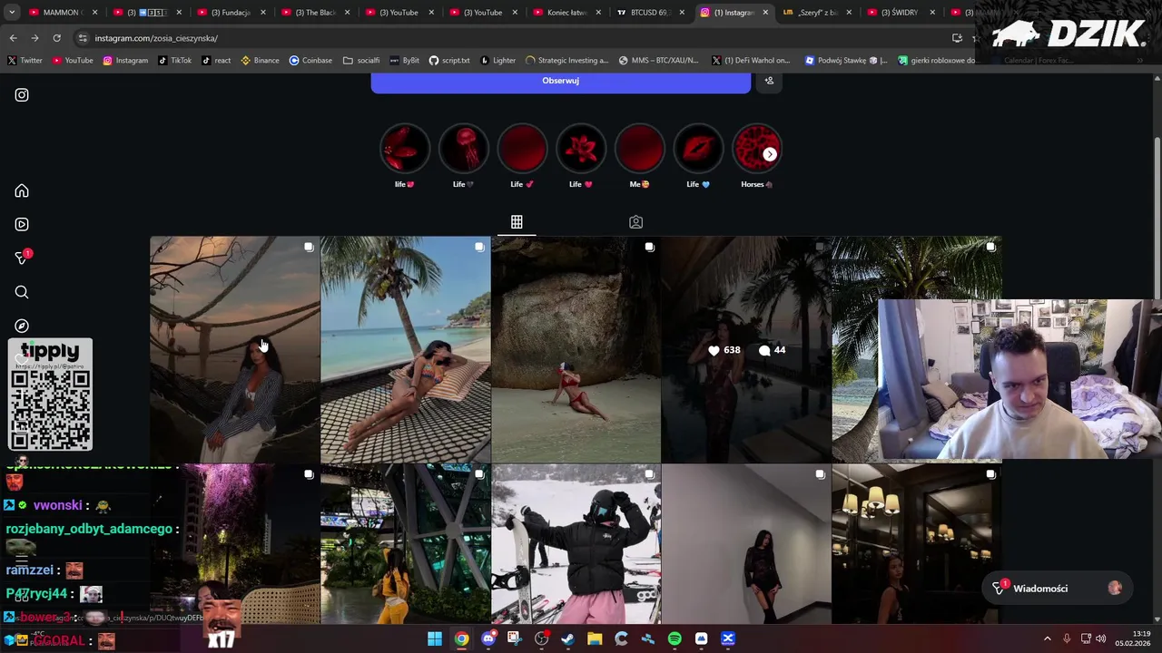The image size is (1162, 653).
Task: Open the browser tab search dropdown
Action: click(x=12, y=13)
